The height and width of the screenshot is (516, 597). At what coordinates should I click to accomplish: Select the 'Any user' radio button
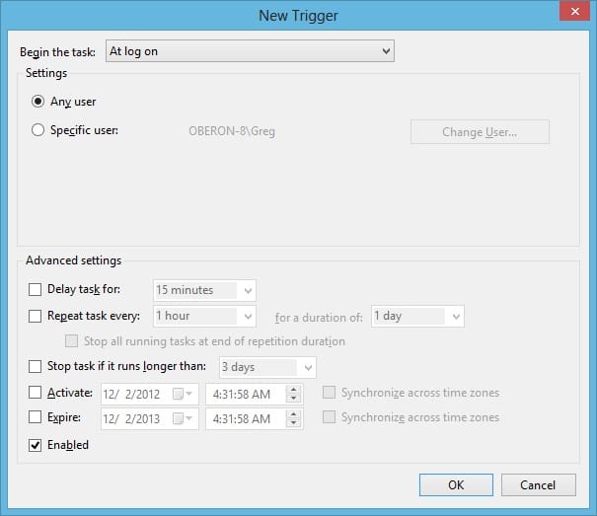point(38,101)
